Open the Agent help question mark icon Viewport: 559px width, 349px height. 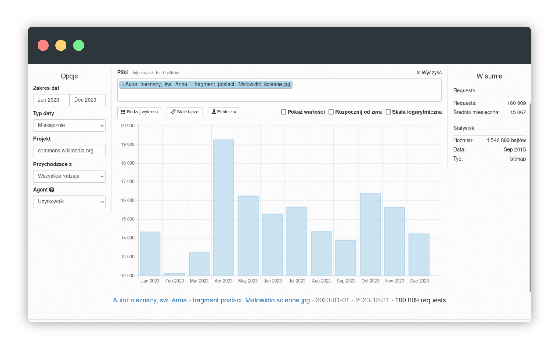pyautogui.click(x=52, y=190)
